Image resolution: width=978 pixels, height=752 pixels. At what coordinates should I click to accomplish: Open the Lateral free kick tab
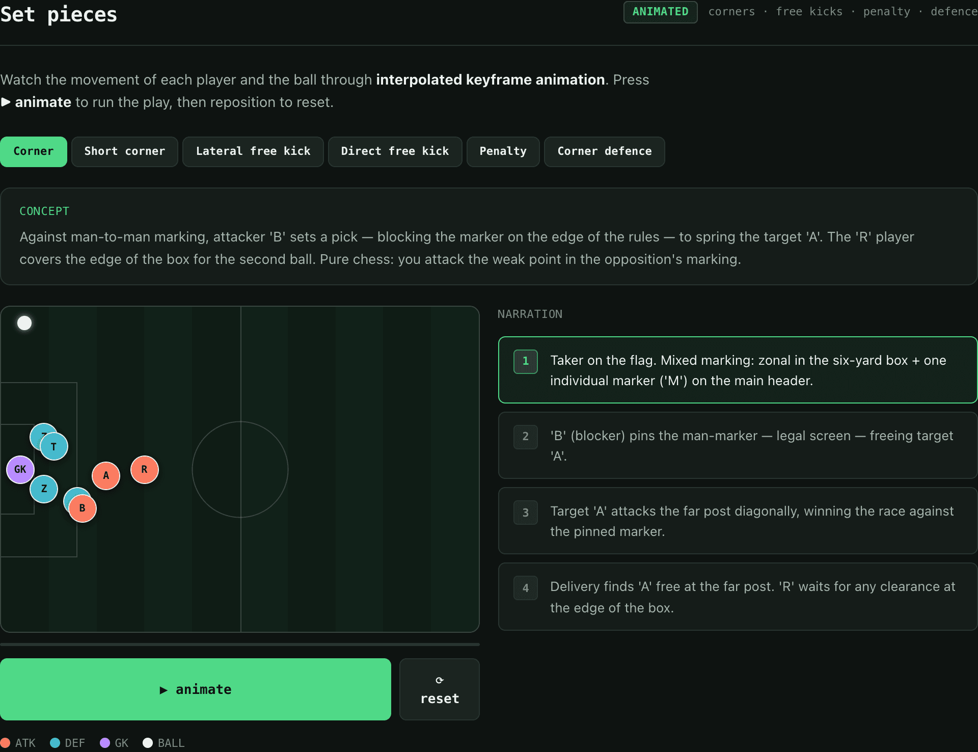point(253,151)
